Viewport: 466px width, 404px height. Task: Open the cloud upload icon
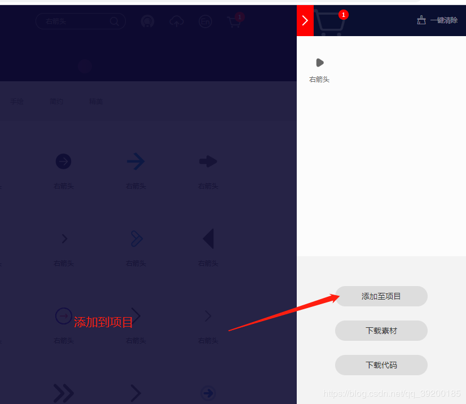[177, 21]
